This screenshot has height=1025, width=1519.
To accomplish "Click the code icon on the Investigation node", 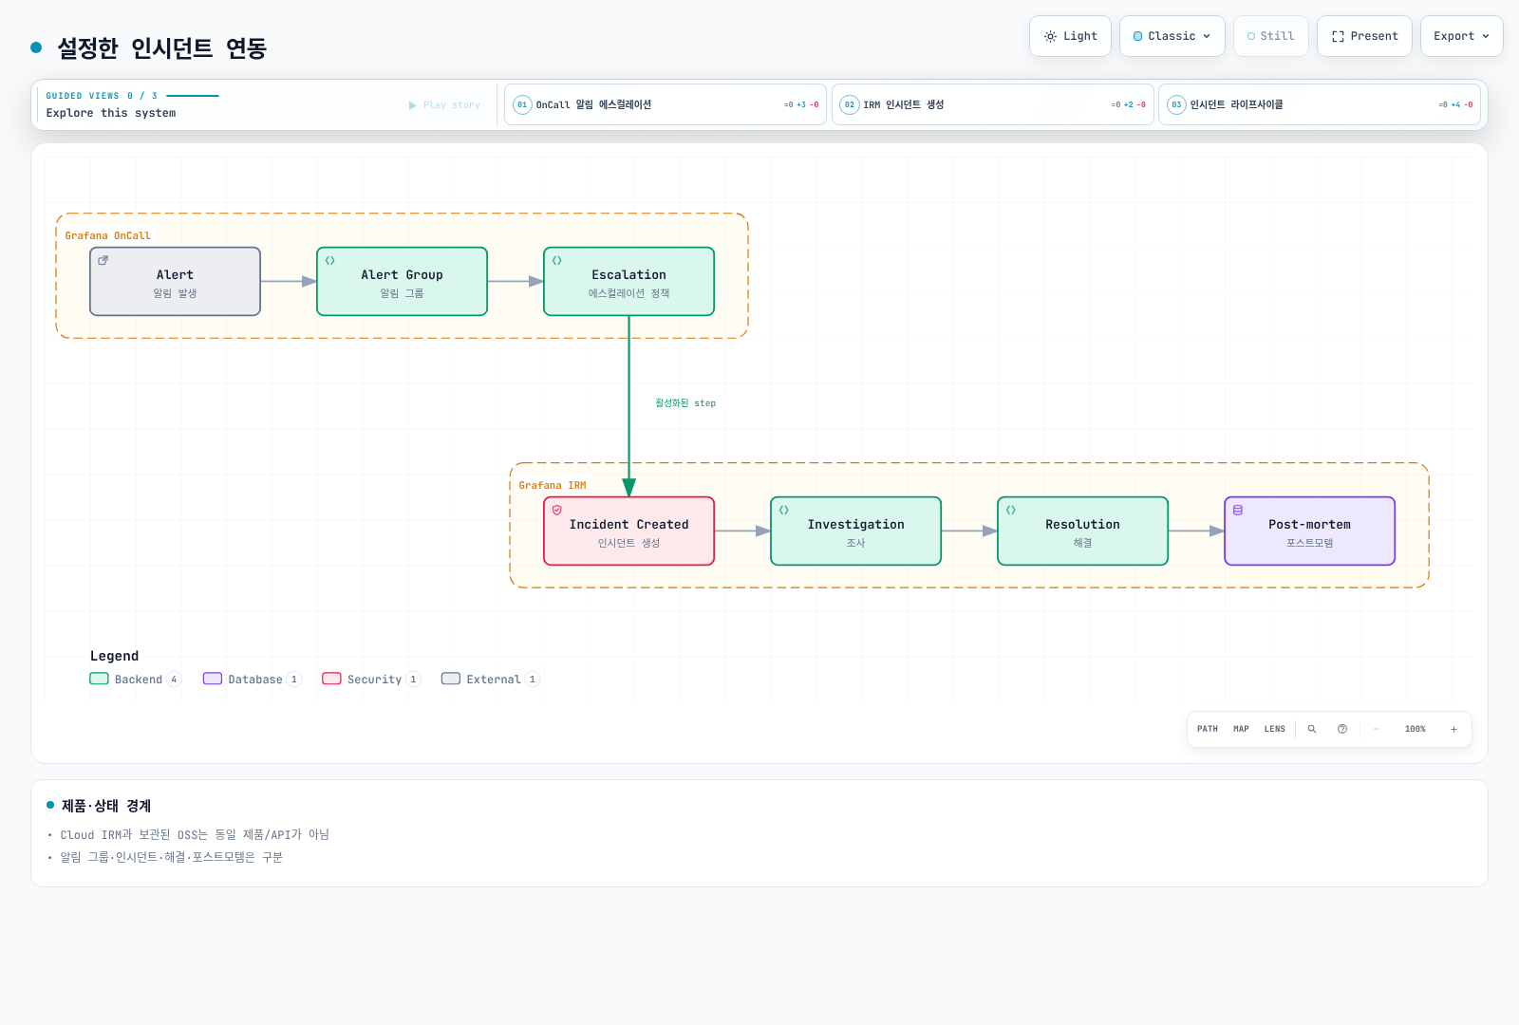I will pos(784,510).
